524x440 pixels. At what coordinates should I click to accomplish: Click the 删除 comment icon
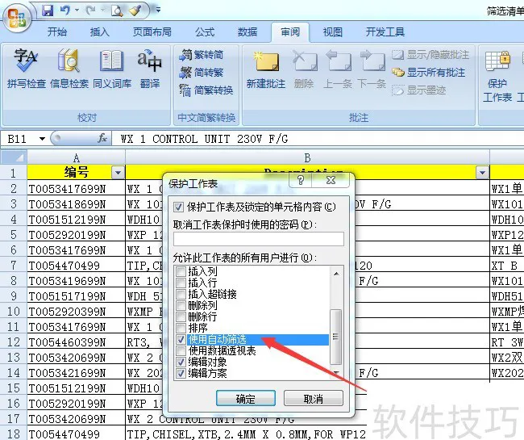pyautogui.click(x=304, y=69)
